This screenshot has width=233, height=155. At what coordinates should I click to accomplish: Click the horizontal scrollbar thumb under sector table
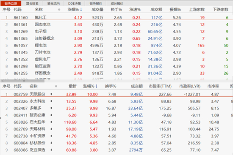(x=24, y=81)
